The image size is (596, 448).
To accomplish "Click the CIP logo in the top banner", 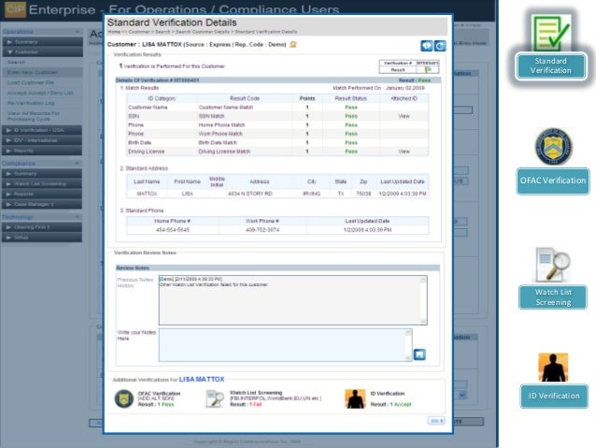I will point(15,9).
